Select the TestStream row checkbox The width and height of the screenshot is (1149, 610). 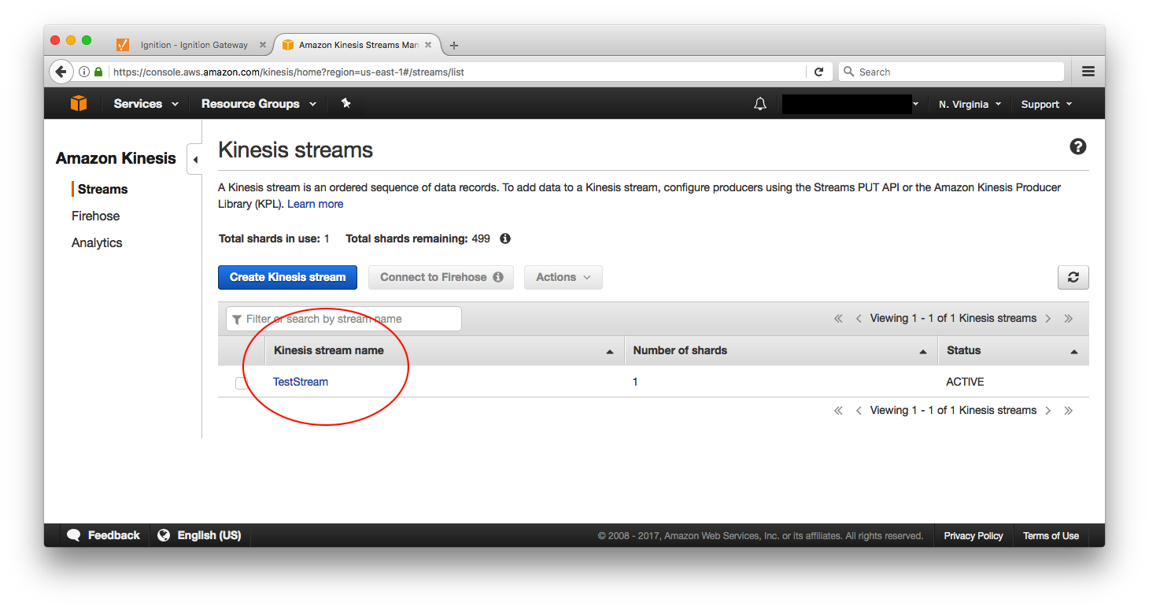(x=242, y=383)
